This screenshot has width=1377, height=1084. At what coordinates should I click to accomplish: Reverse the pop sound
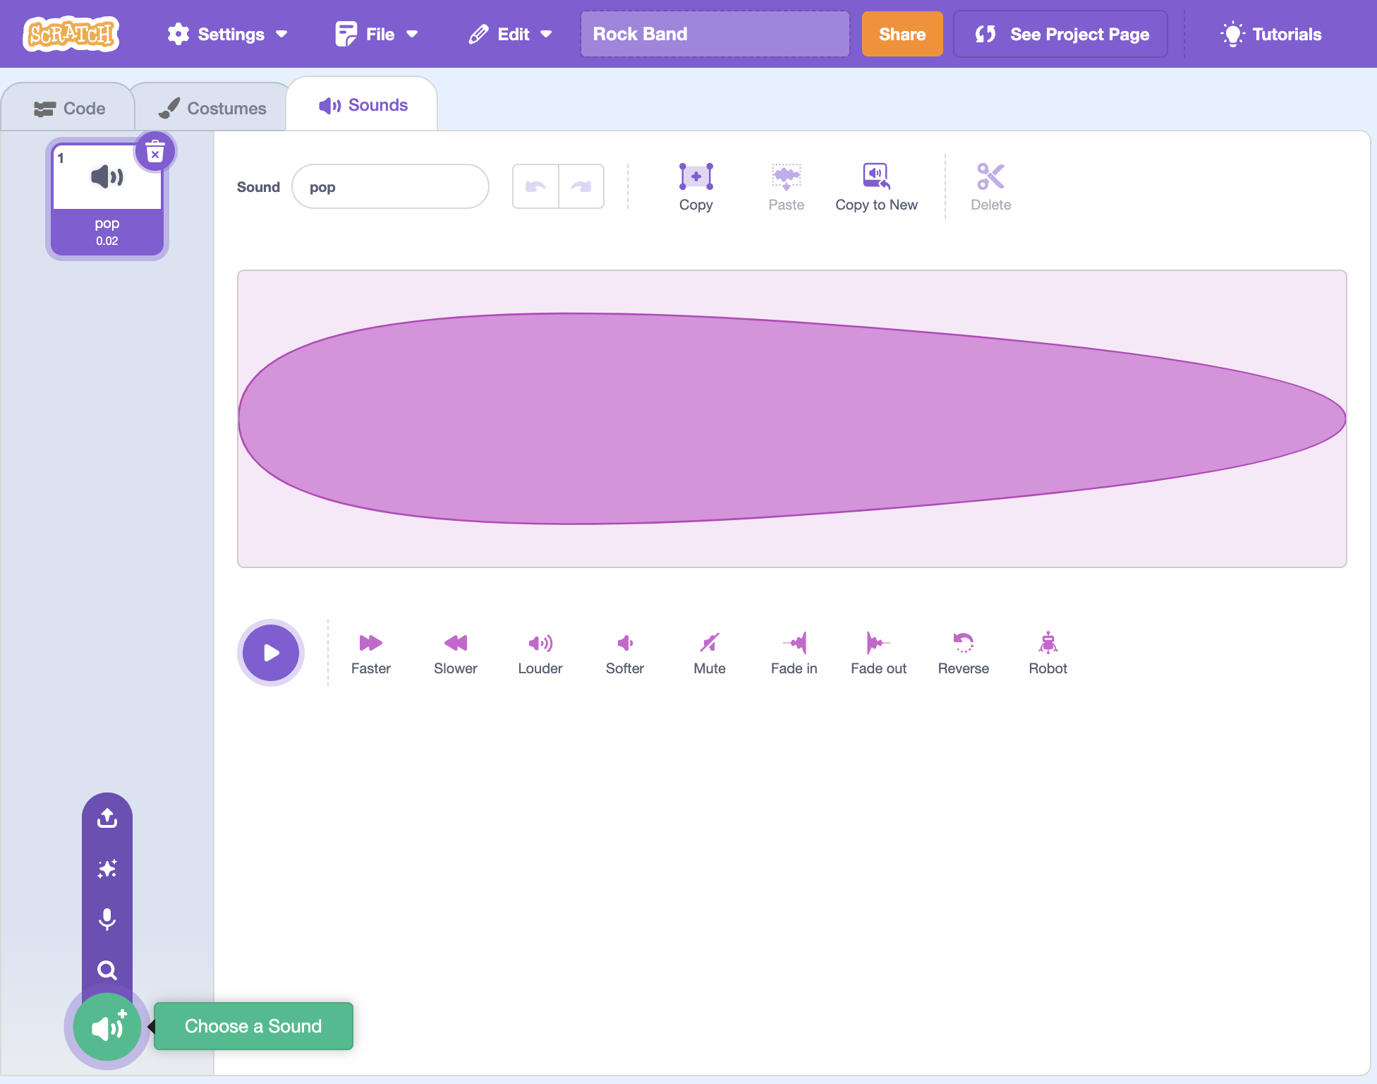coord(963,652)
